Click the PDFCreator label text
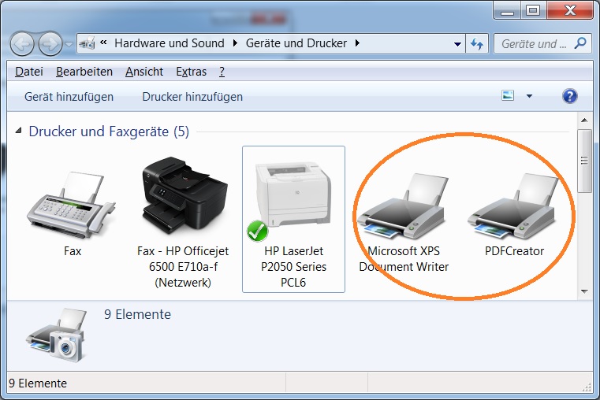Viewport: 600px width, 400px height. [x=514, y=251]
